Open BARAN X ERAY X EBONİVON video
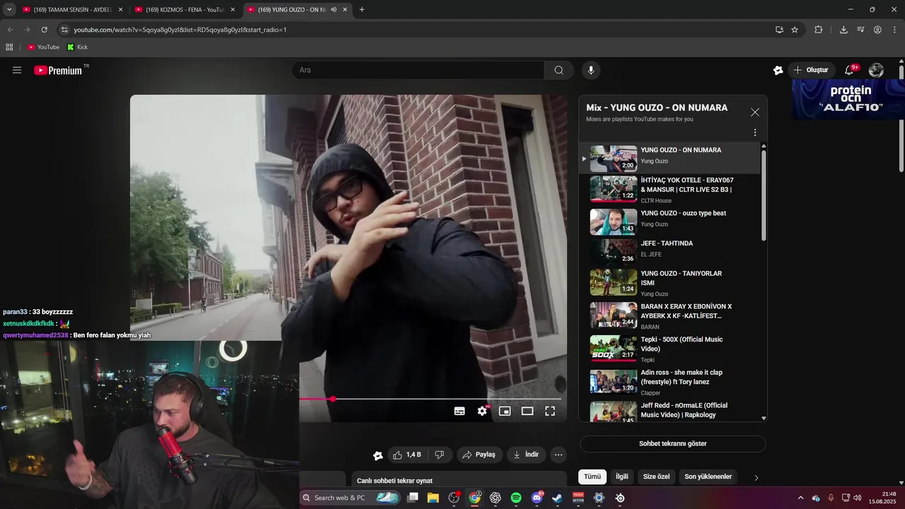 (670, 316)
